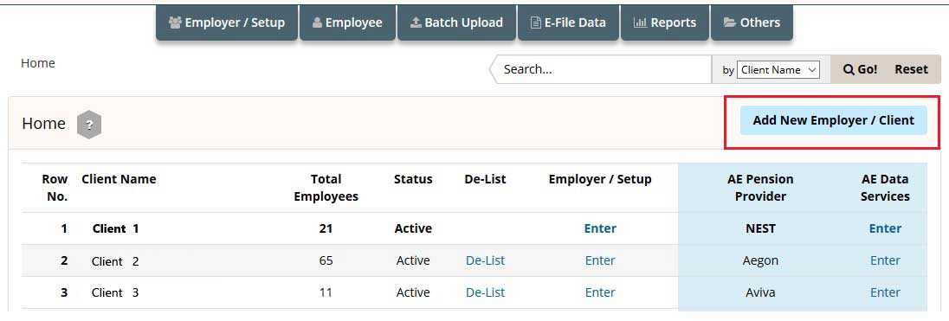
Task: Open the Batch Upload menu
Action: click(456, 23)
